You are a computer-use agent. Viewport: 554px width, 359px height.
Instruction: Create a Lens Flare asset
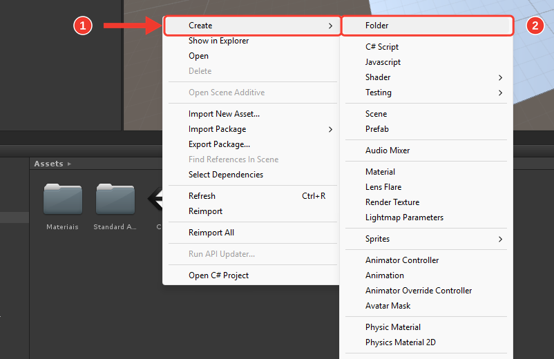[x=383, y=186]
